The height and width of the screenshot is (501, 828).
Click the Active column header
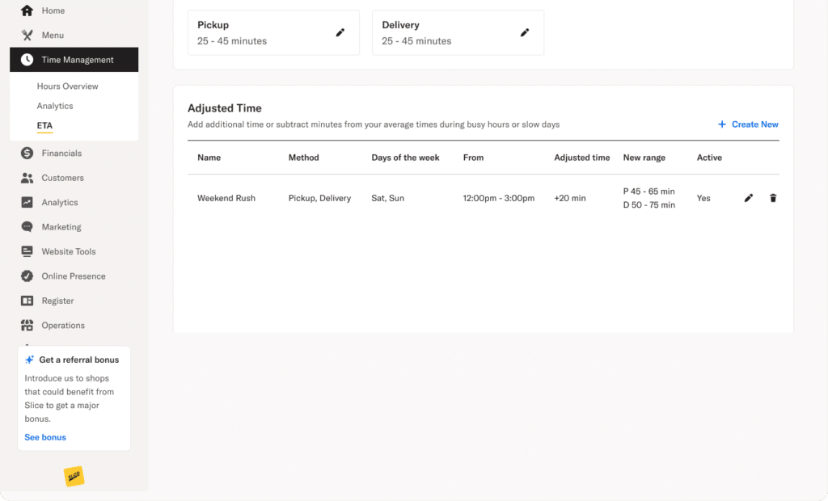point(709,158)
